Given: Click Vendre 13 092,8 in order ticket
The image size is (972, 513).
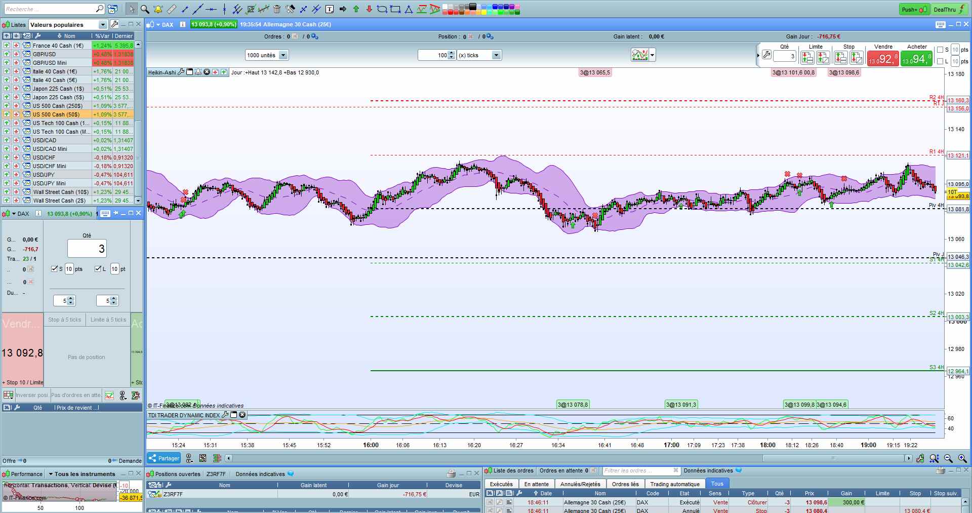Looking at the screenshot, I should click(x=23, y=349).
